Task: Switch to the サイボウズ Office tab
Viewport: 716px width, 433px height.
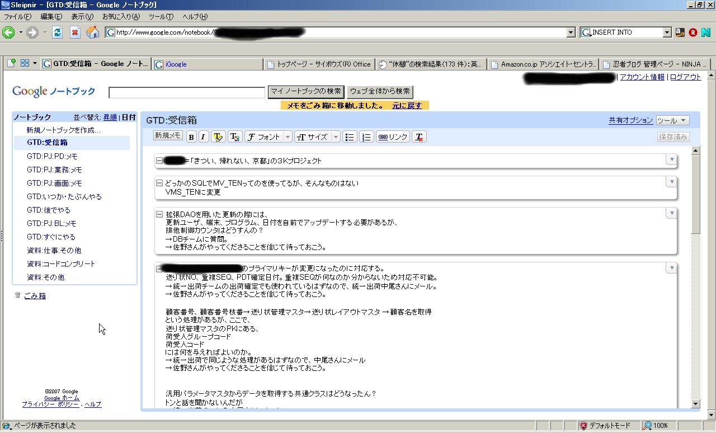Action: tap(319, 64)
